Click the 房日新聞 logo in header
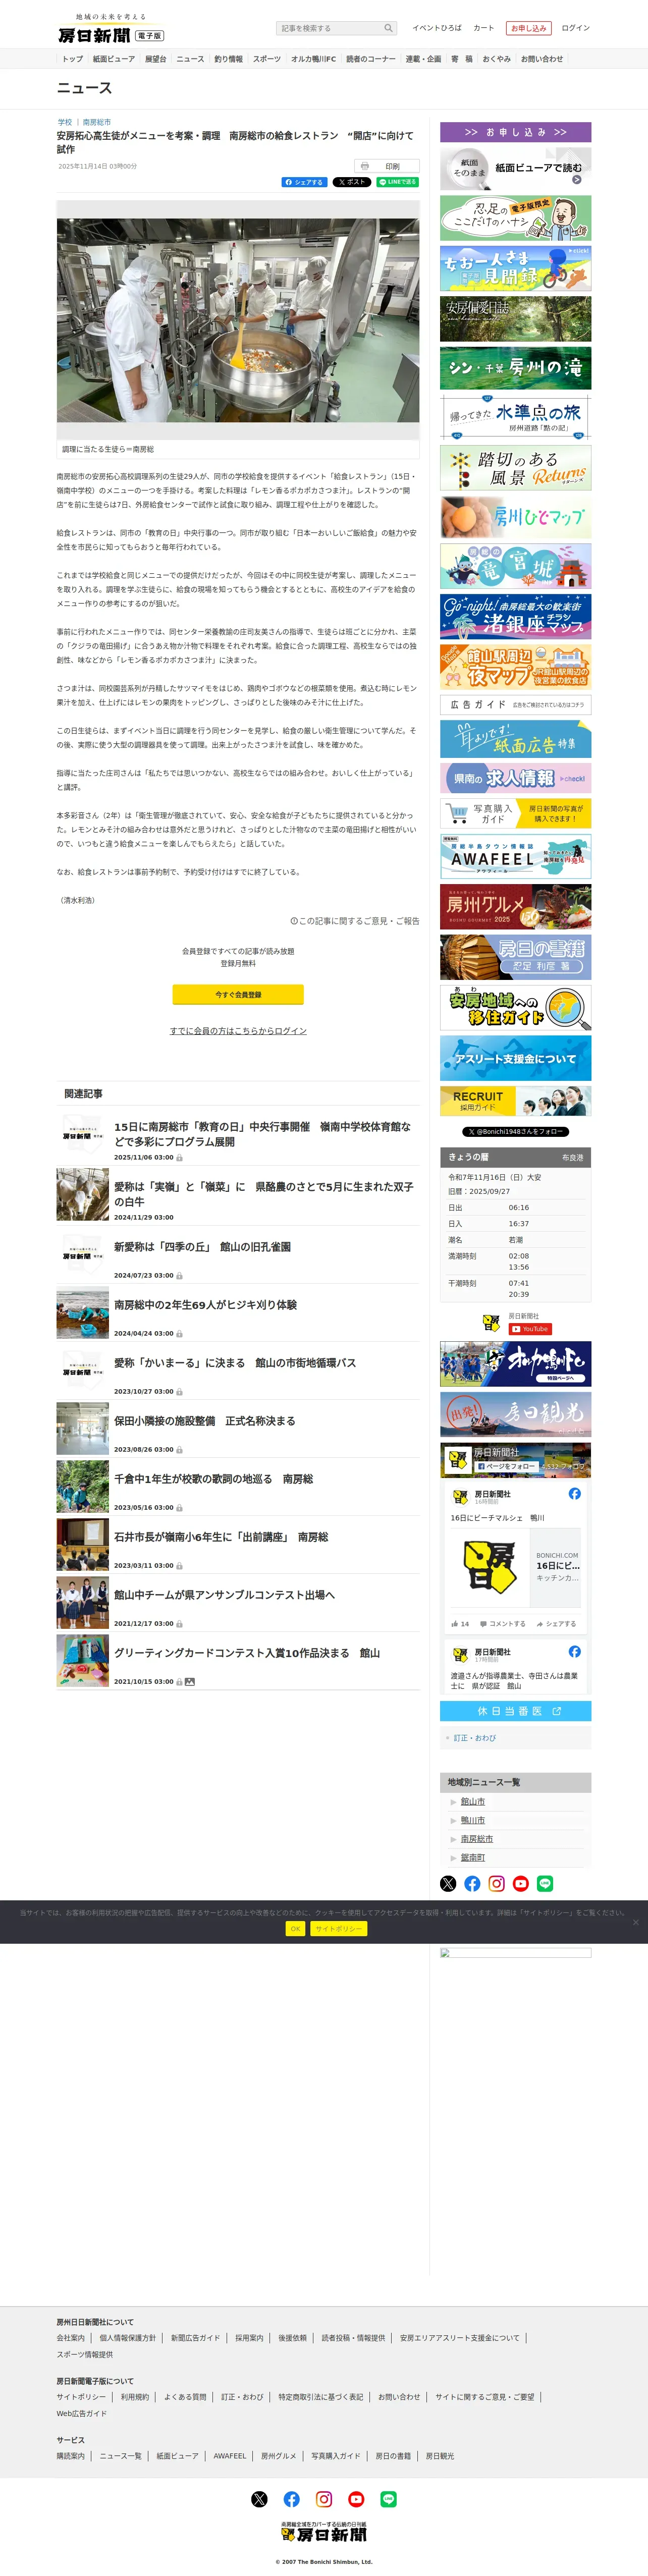This screenshot has height=2576, width=648. click(x=110, y=29)
